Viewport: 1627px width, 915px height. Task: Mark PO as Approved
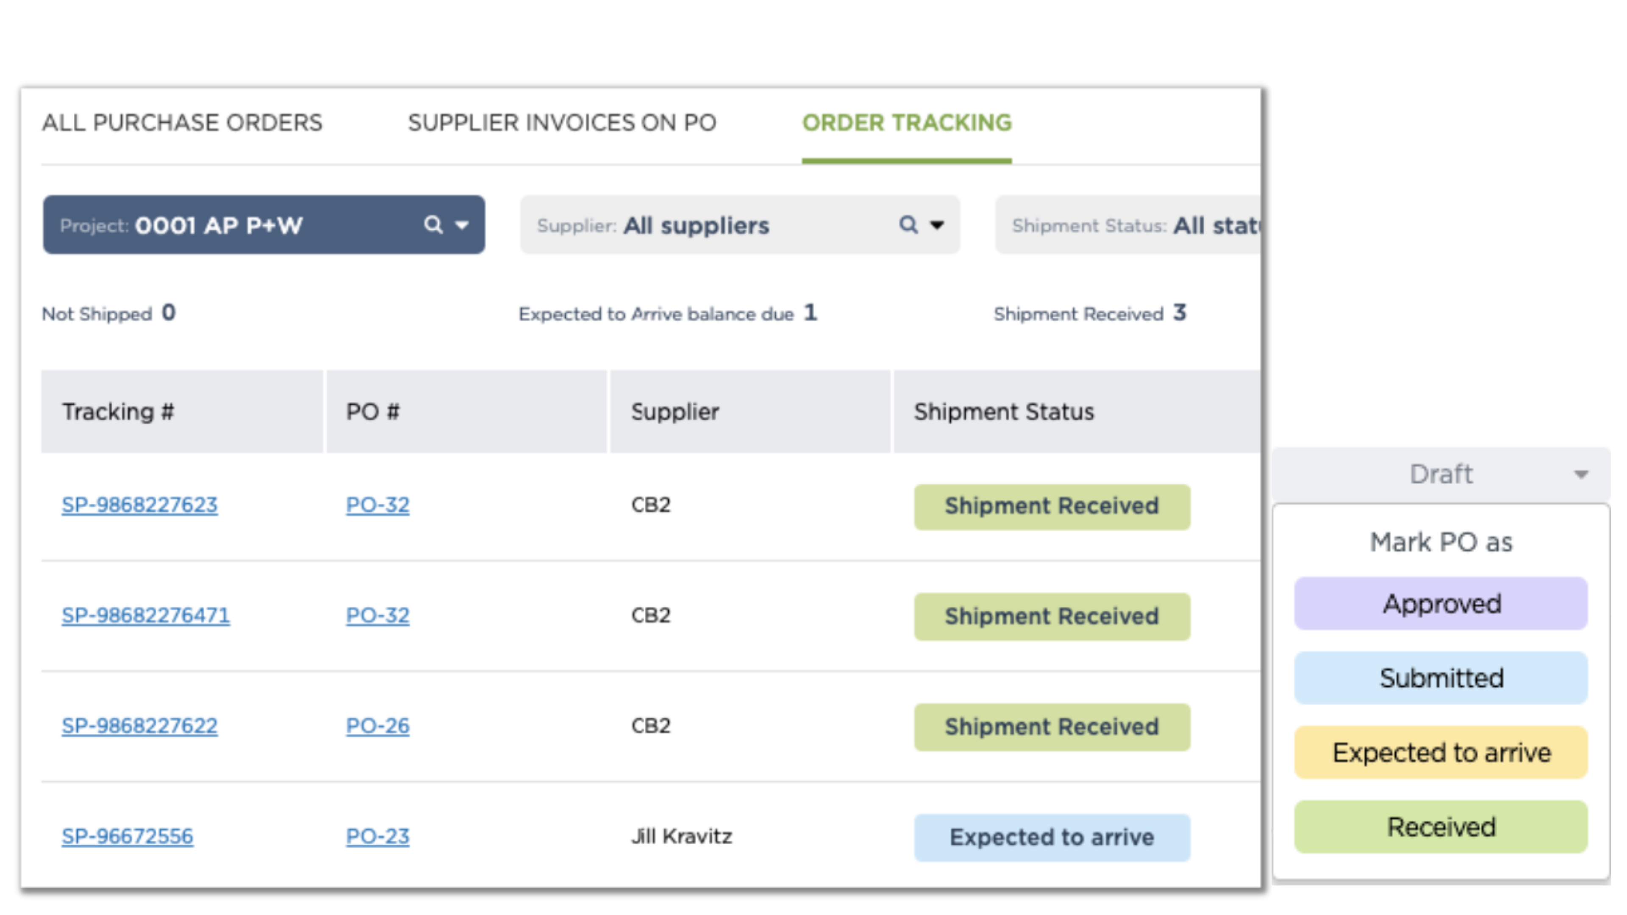1441,604
